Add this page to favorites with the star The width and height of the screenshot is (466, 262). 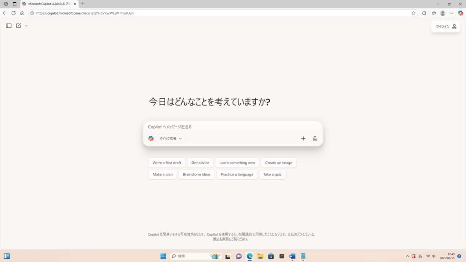(x=413, y=13)
